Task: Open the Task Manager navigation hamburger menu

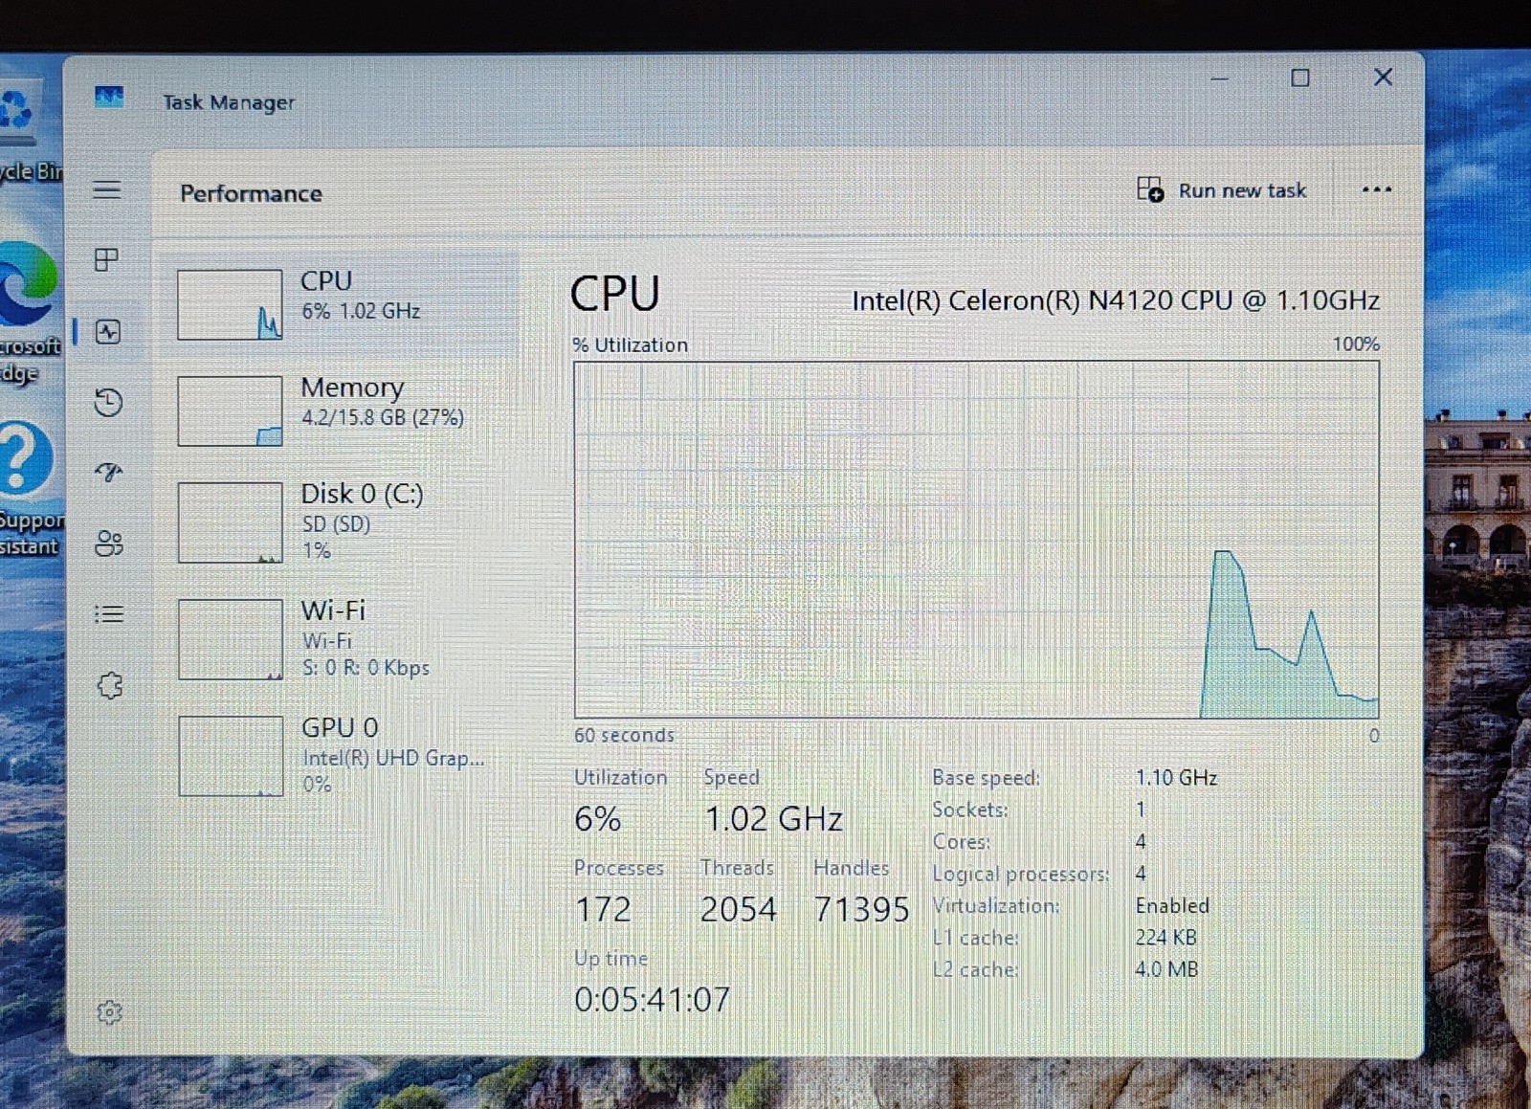Action: pyautogui.click(x=107, y=189)
